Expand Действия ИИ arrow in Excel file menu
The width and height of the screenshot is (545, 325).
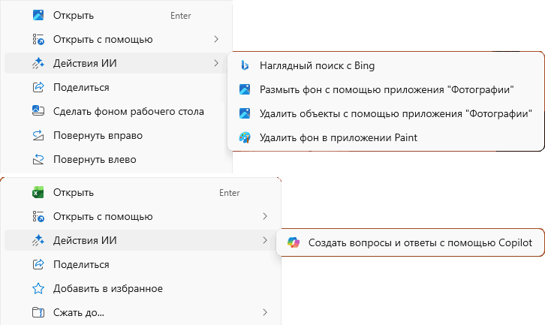[265, 240]
